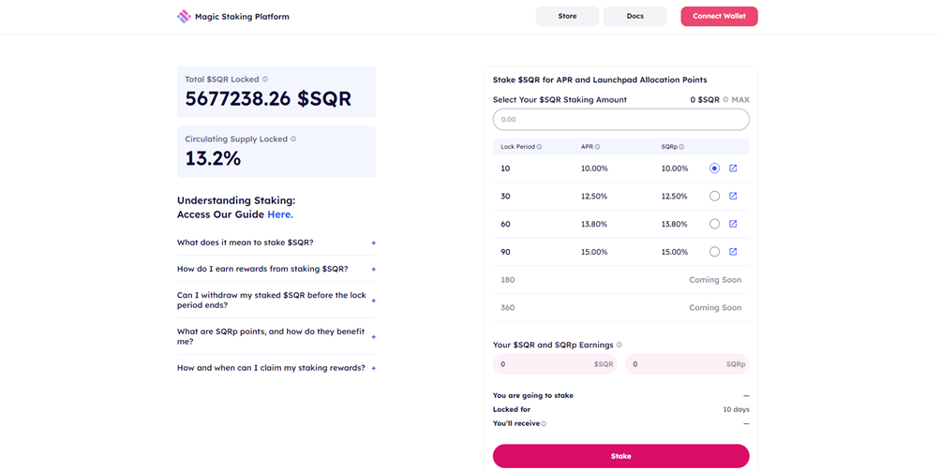Click info icon next to Lock Period header

coord(539,147)
